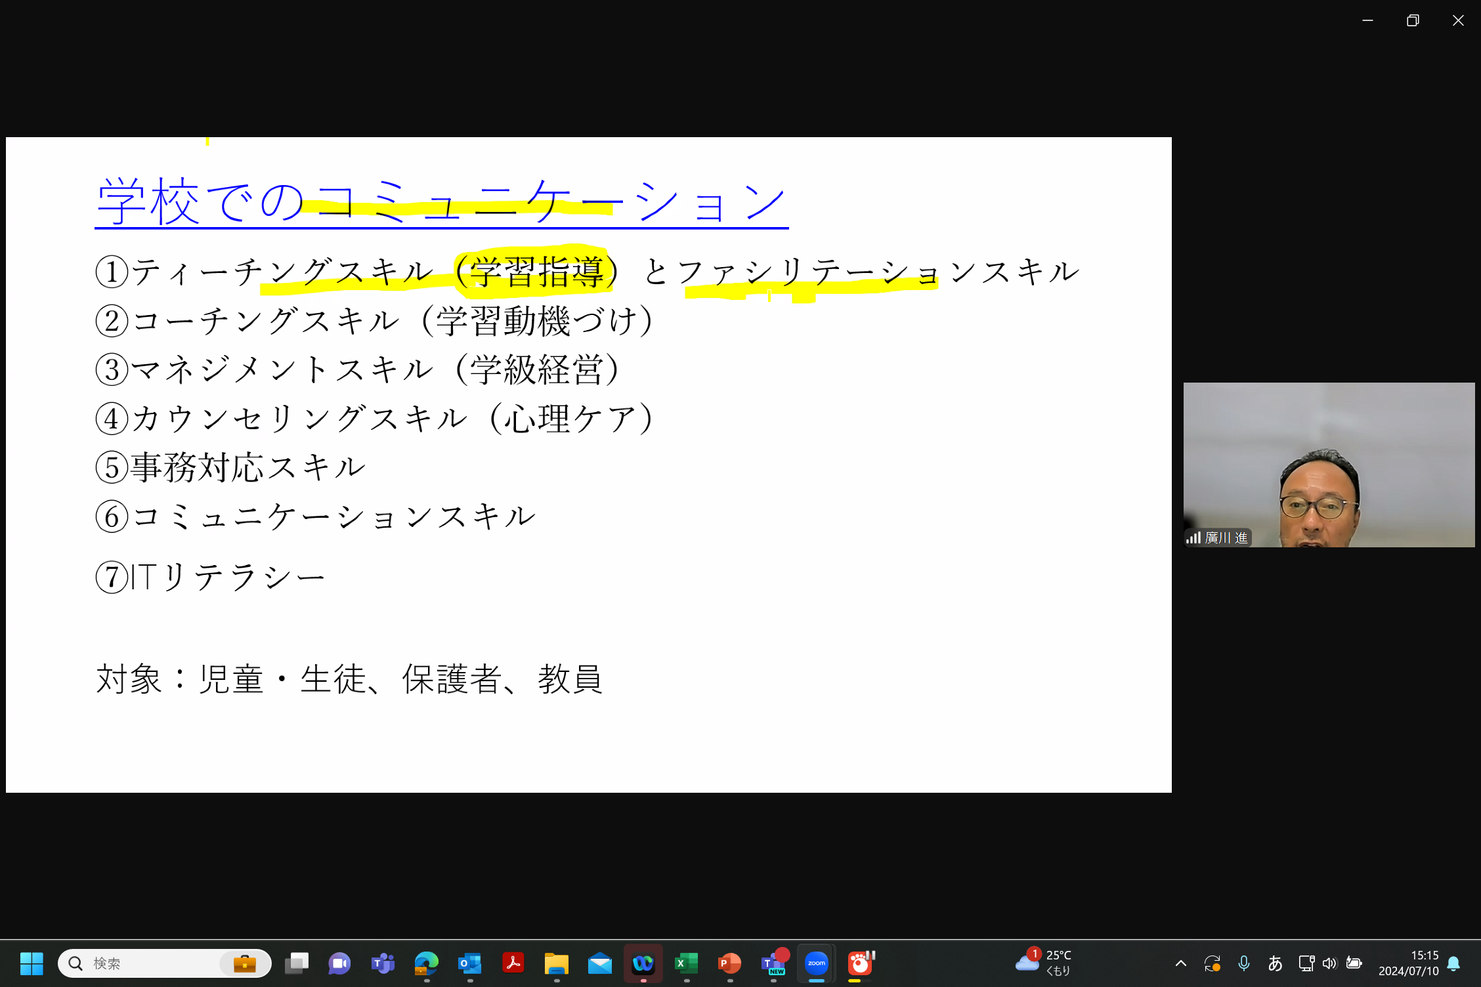Click the sync status tray icon
Viewport: 1481px width, 987px height.
[x=1212, y=963]
